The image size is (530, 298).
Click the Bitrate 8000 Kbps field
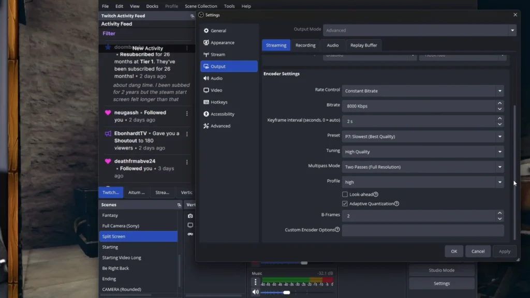[x=419, y=106]
